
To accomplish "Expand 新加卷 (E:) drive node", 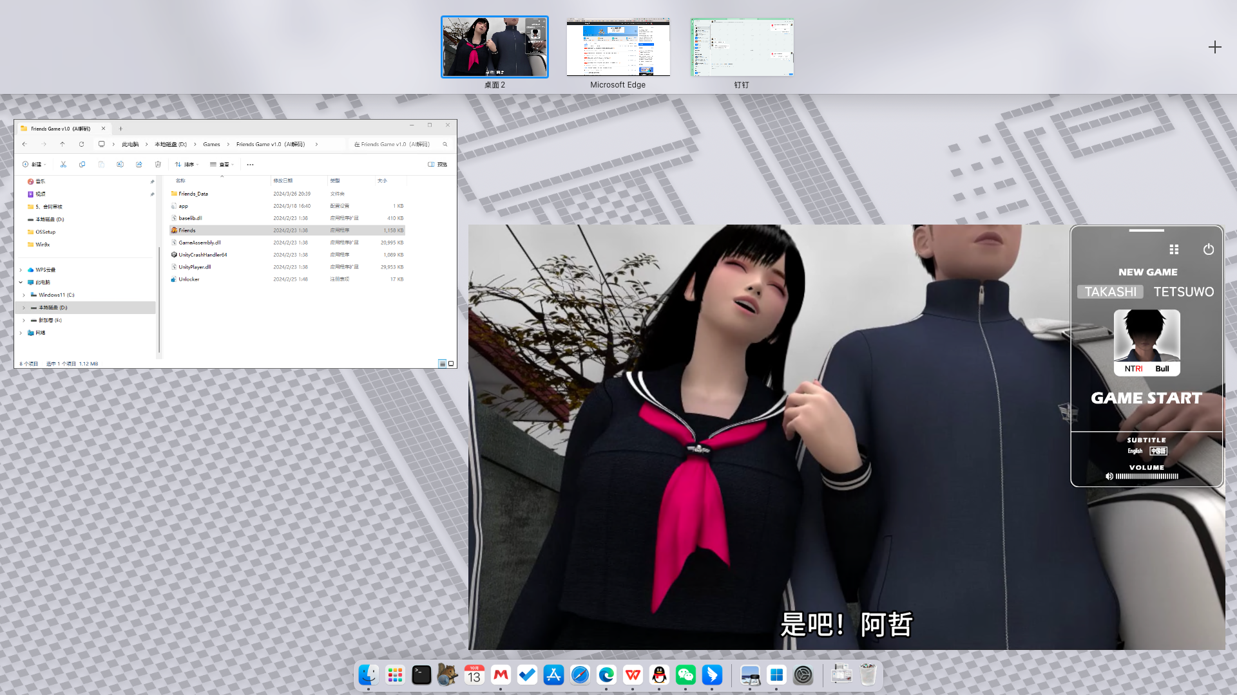I will [24, 320].
